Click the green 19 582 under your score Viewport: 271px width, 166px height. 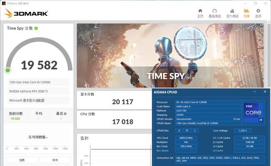15,119
